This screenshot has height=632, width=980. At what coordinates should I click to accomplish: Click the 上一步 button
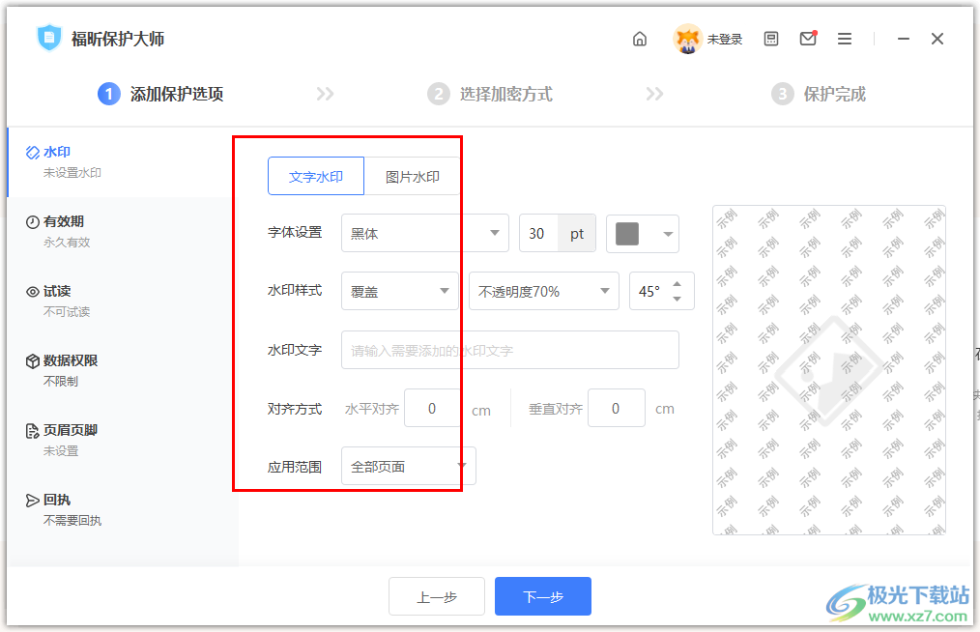[437, 596]
